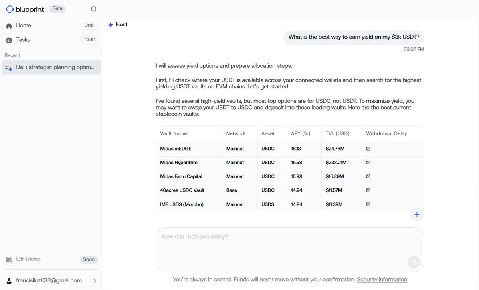The image size is (479, 290).
Task: Click the Recent section label
Action: click(12, 55)
